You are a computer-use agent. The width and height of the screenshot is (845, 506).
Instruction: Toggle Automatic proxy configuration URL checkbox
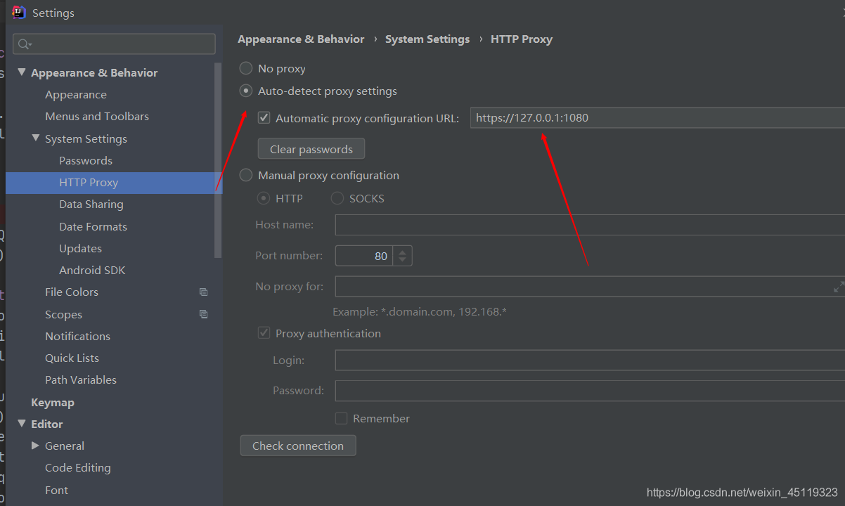click(264, 118)
